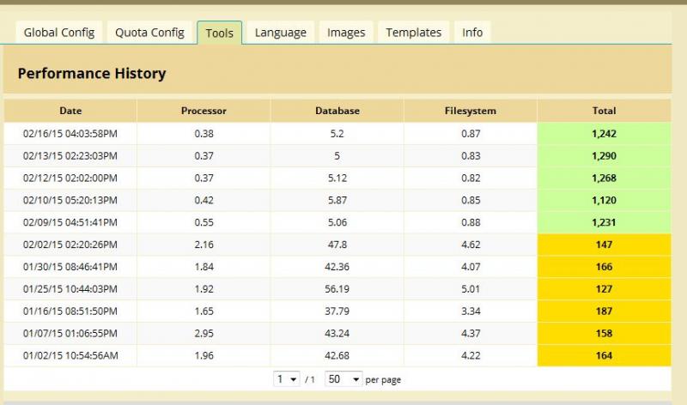Open the Templates tab

point(414,33)
